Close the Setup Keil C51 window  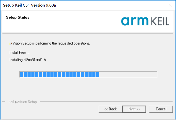[170, 5]
